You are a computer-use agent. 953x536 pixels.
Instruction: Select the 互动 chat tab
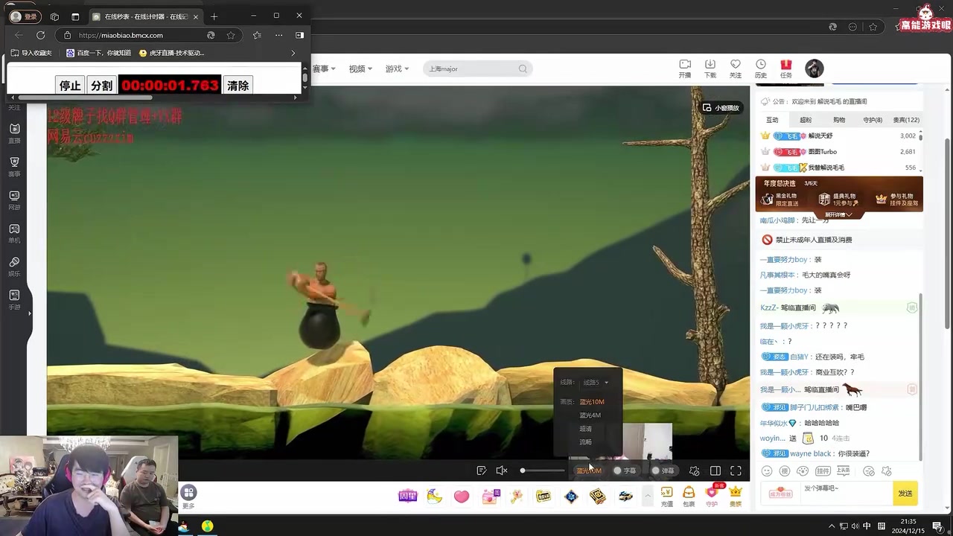(772, 120)
